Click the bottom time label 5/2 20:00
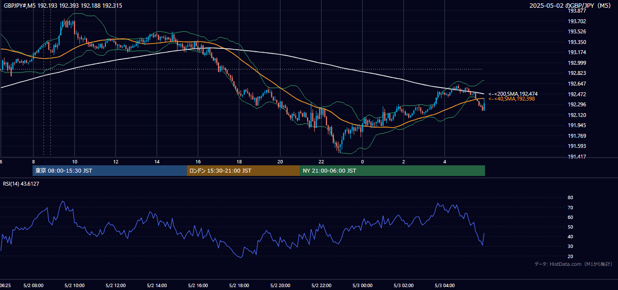 280,286
